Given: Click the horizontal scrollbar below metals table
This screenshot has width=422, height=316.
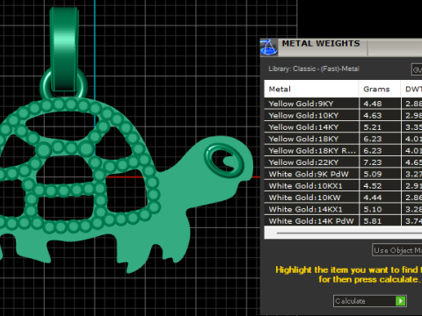Looking at the screenshot, I should click(343, 233).
